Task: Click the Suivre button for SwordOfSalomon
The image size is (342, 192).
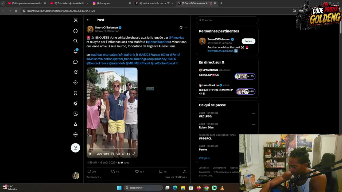Action: point(248,41)
